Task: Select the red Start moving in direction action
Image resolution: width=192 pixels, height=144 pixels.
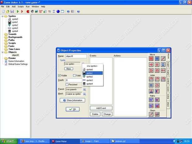Action: point(151,59)
